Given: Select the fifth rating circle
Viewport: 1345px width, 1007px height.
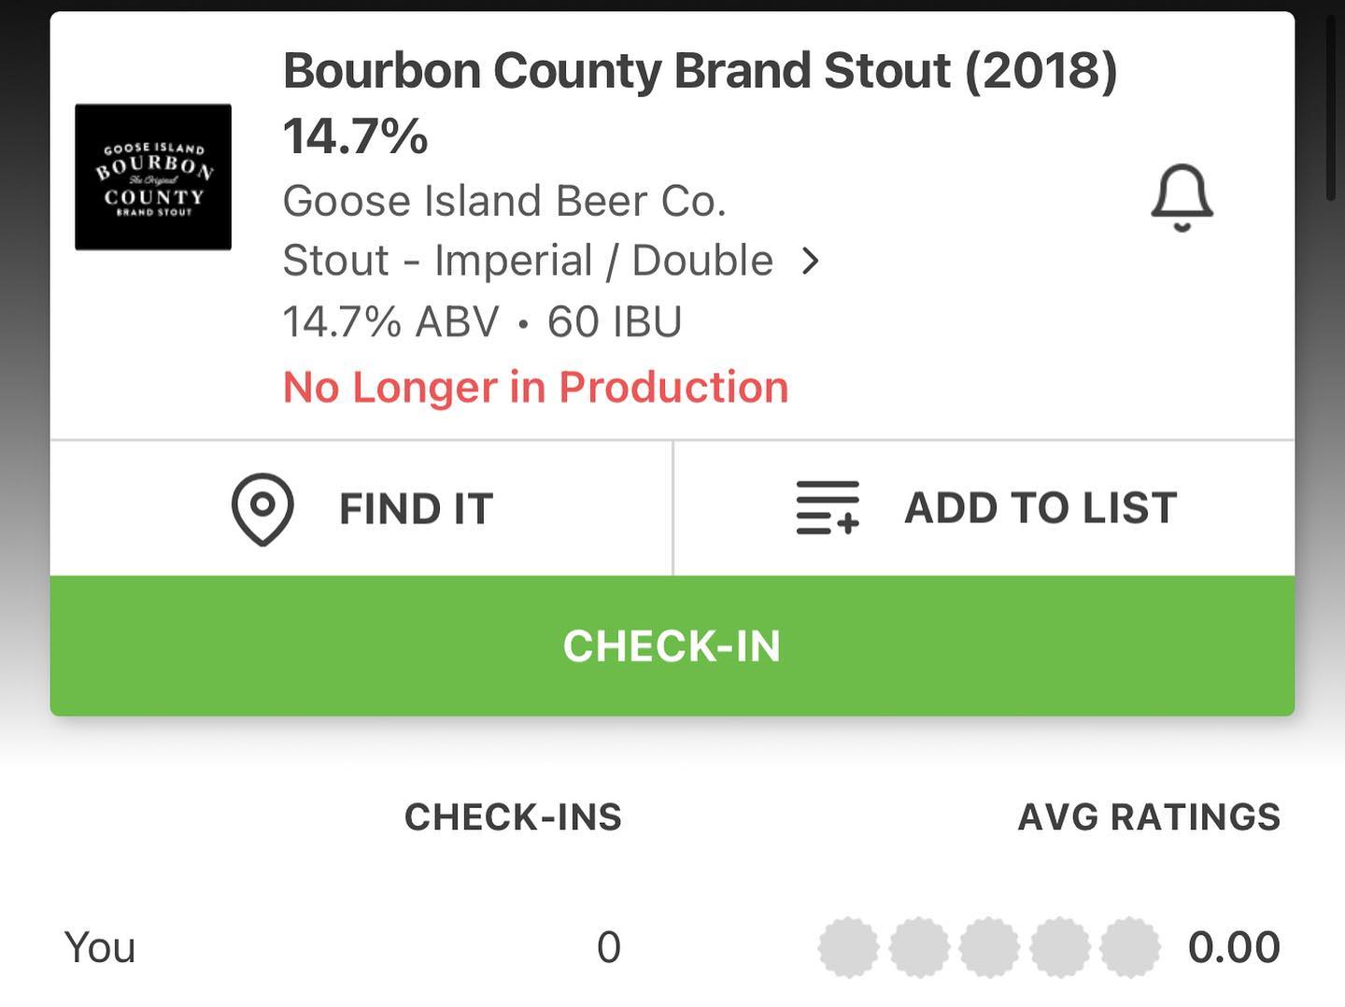Looking at the screenshot, I should 1130,947.
